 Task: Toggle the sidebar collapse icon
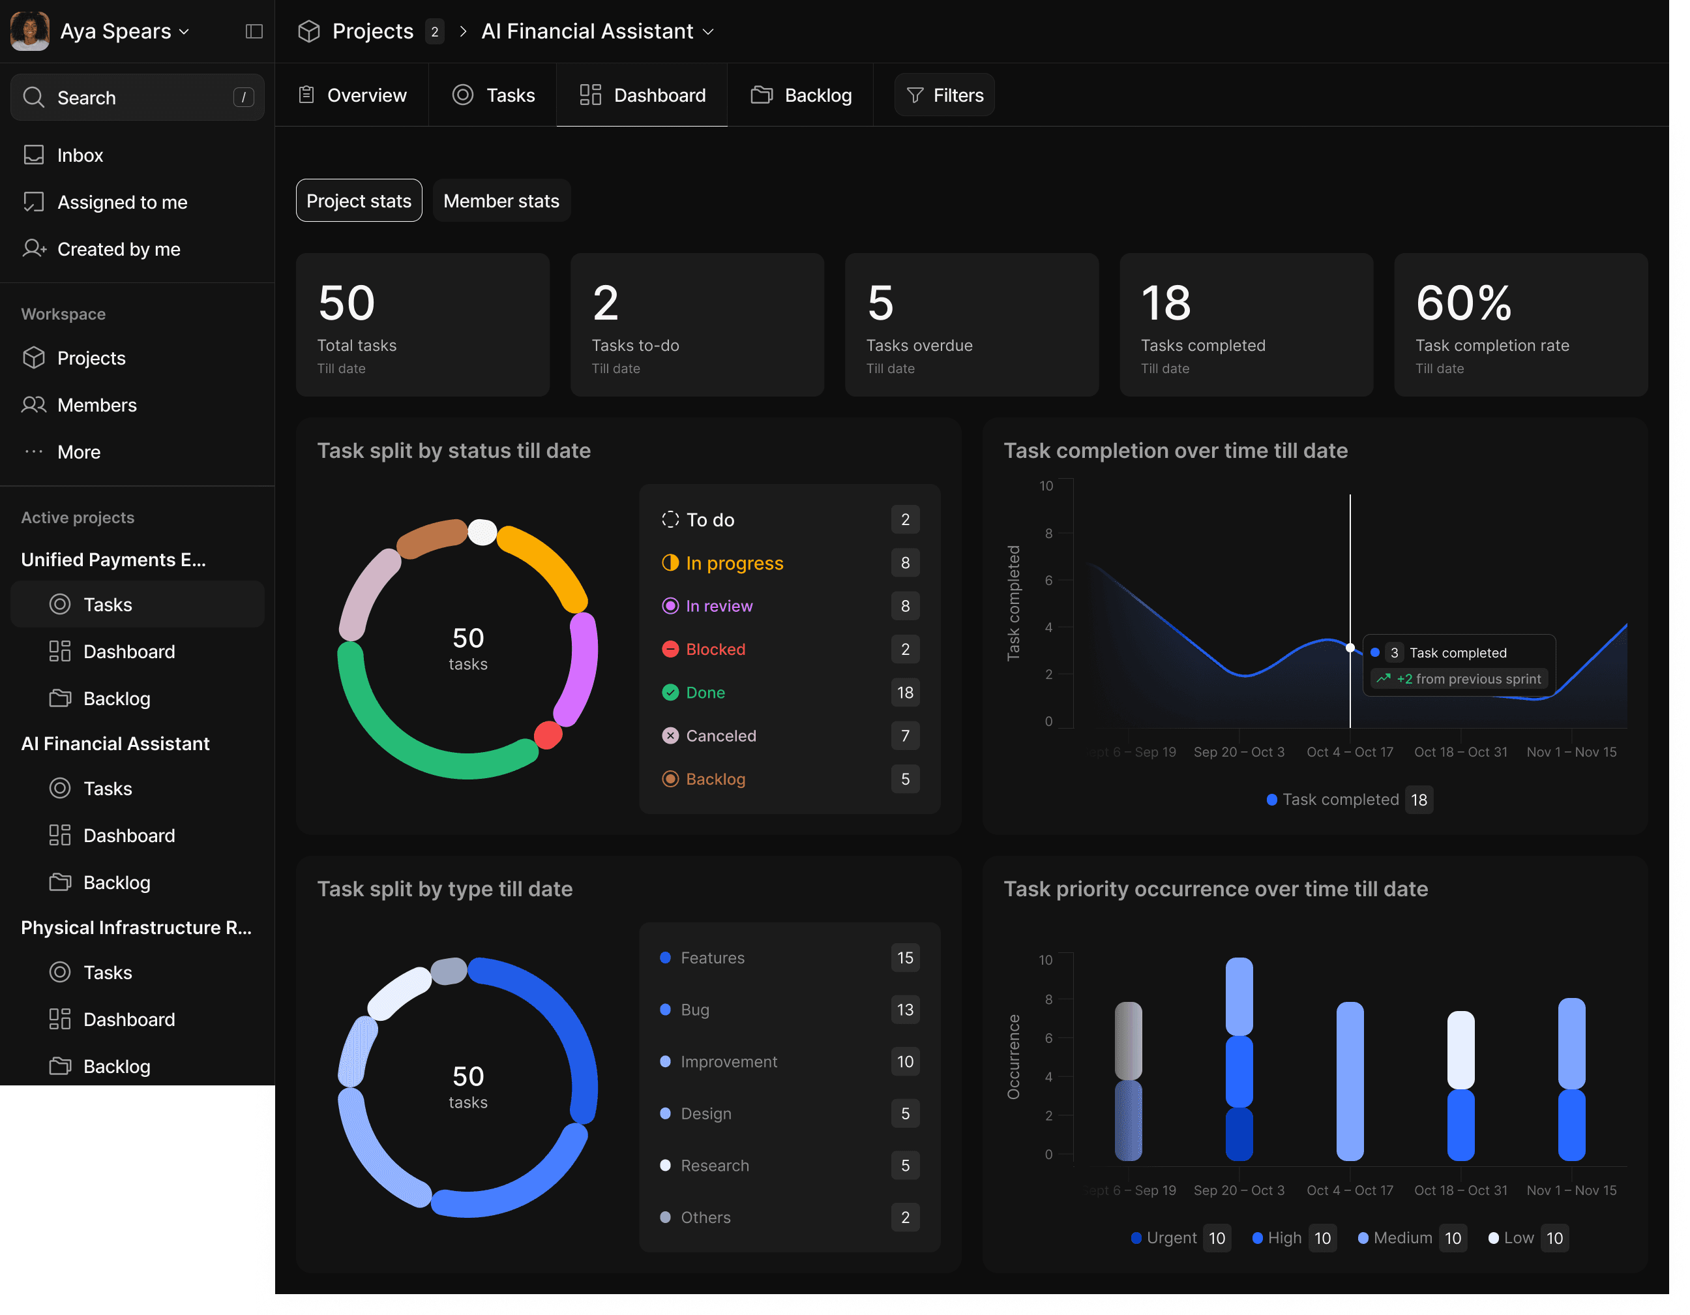tap(254, 31)
